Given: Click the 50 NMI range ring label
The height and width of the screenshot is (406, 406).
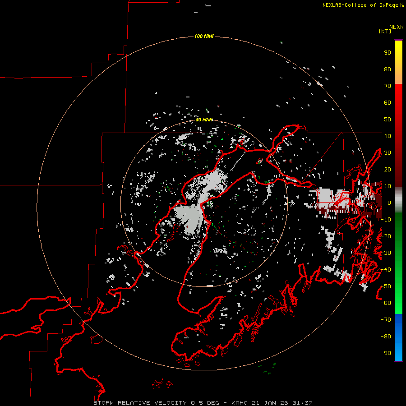Looking at the screenshot, I should click(204, 120).
